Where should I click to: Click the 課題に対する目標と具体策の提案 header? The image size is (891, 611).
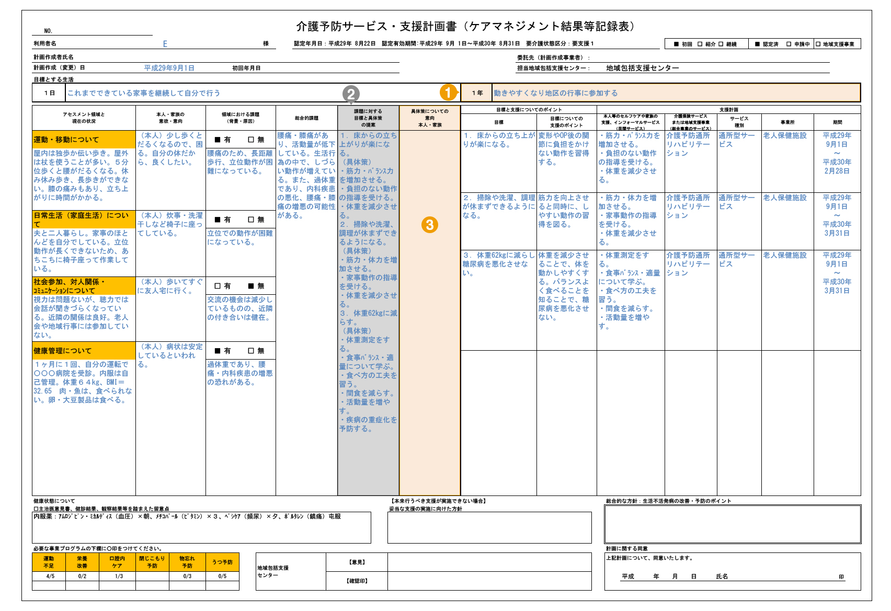click(368, 118)
